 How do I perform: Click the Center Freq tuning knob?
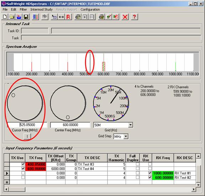tap(68, 103)
